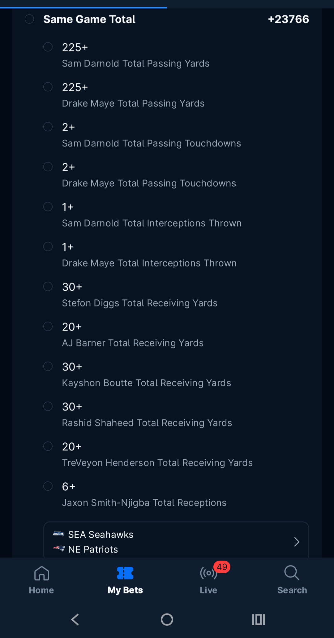The image size is (334, 638).
Task: Open the NE Patriots matchup link
Action: click(93, 549)
